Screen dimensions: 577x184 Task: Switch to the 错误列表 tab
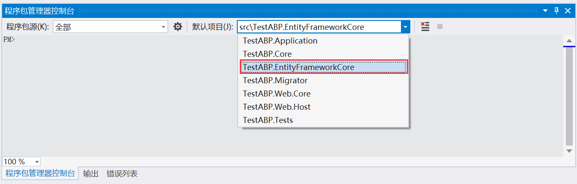tap(122, 174)
